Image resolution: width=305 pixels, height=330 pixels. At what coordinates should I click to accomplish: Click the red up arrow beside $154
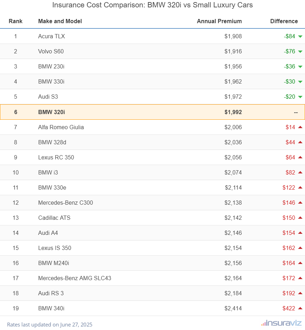coord(300,232)
